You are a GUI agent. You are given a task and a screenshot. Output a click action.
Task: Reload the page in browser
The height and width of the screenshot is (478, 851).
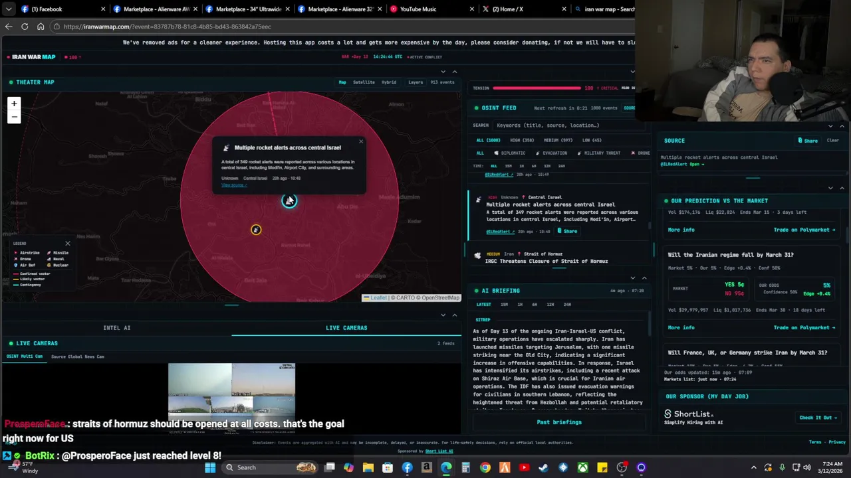[x=25, y=27]
